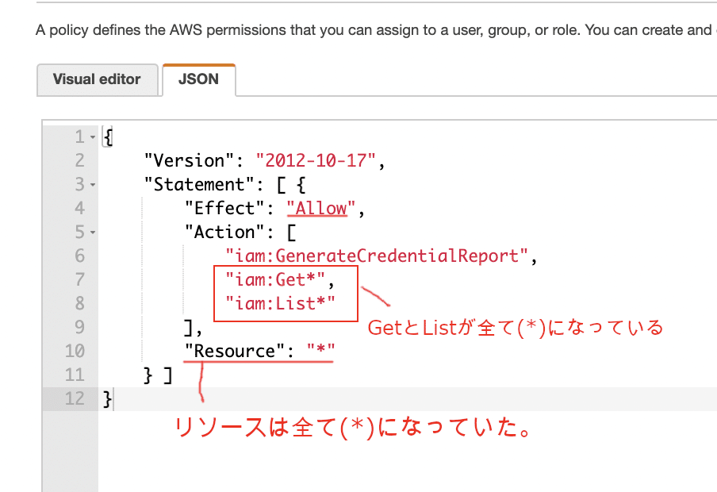Click the "iam:List*" action string
Viewport: 717px width, 492px height.
tap(280, 303)
